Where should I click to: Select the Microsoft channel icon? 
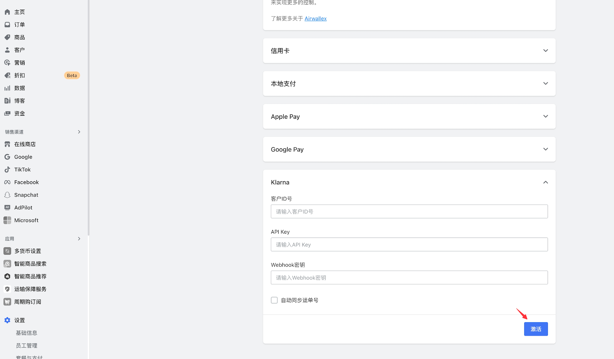tap(7, 220)
